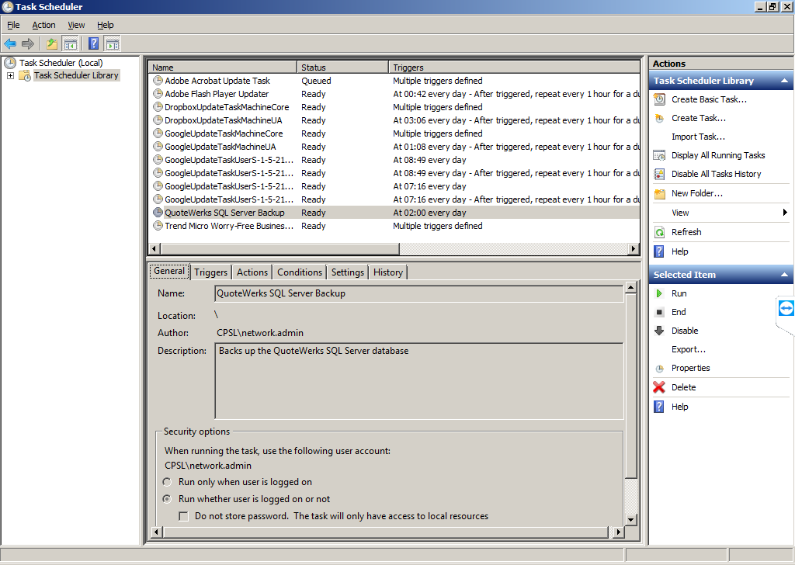Click the QuoteWerks SQL Server Backup clock icon
795x565 pixels.
coord(158,213)
